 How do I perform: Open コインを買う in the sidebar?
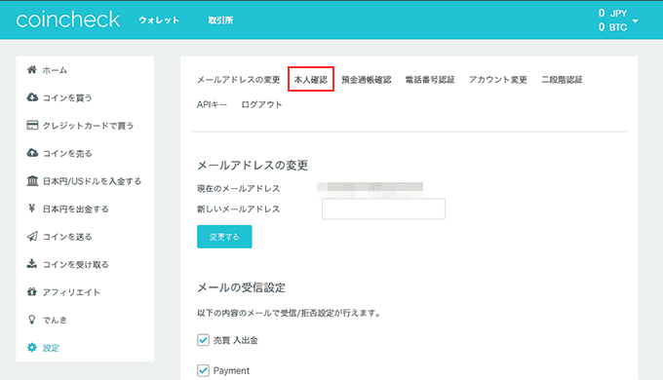(x=67, y=97)
